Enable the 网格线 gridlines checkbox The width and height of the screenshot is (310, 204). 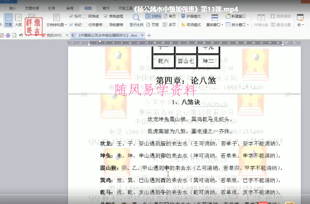point(85,16)
